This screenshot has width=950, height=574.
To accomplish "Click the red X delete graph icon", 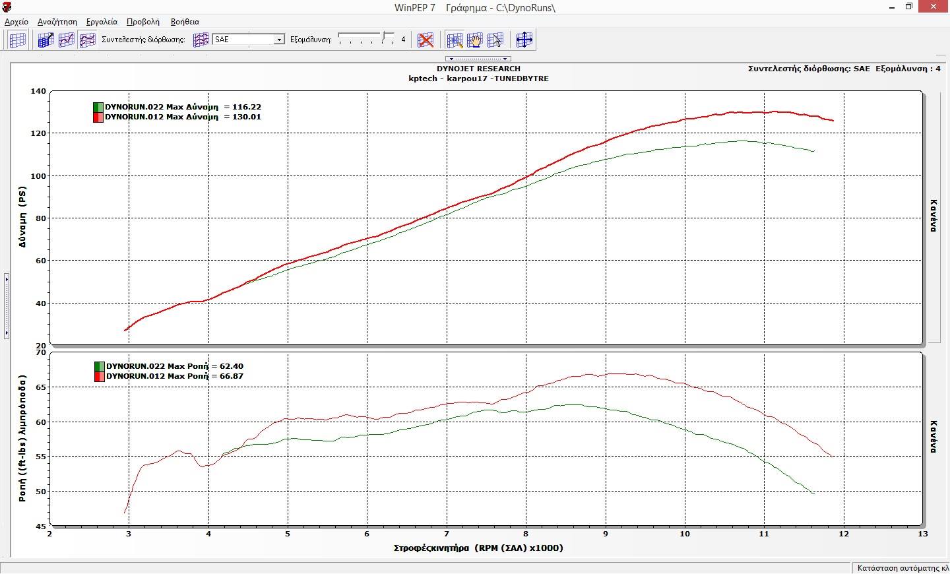I will click(x=426, y=40).
